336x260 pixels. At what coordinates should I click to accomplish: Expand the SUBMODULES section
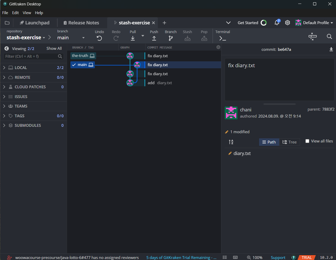click(x=4, y=125)
